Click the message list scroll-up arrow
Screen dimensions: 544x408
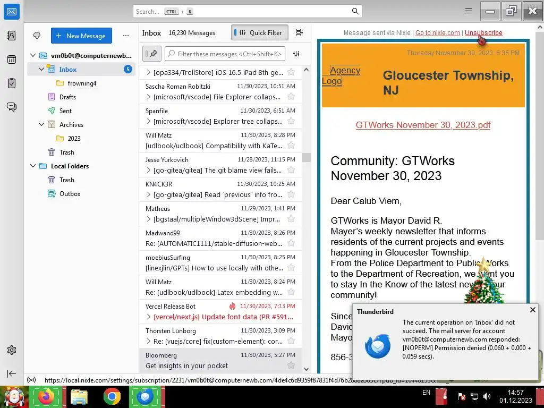click(x=306, y=70)
